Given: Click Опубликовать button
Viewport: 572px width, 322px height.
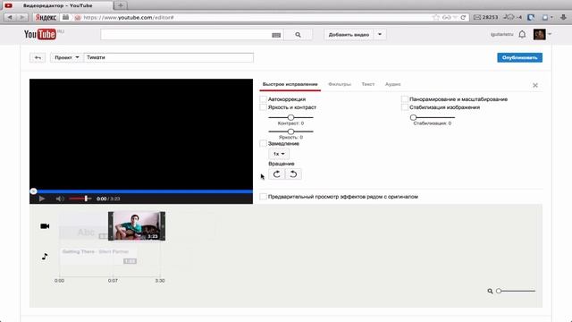Looking at the screenshot, I should tap(519, 57).
